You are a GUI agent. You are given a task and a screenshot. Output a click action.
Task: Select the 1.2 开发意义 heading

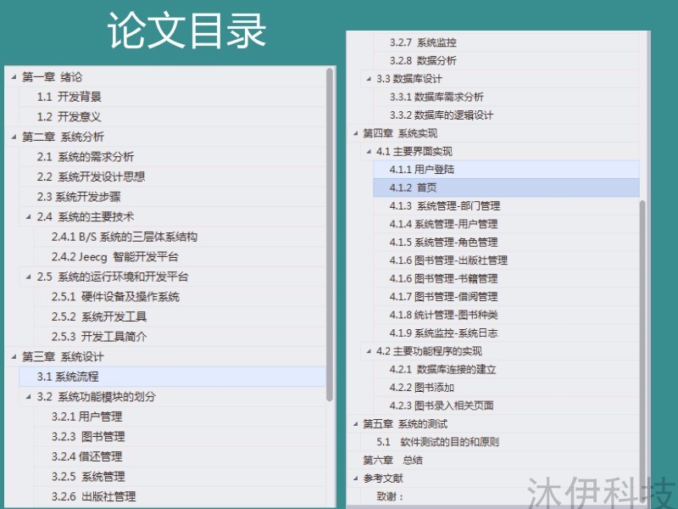pos(69,116)
